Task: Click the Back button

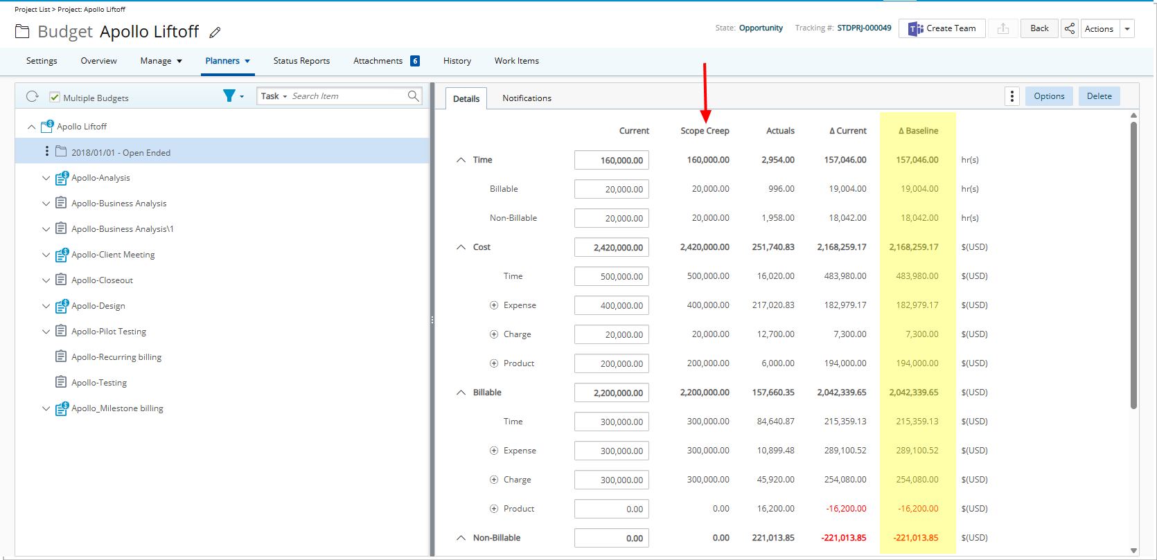Action: click(x=1039, y=28)
